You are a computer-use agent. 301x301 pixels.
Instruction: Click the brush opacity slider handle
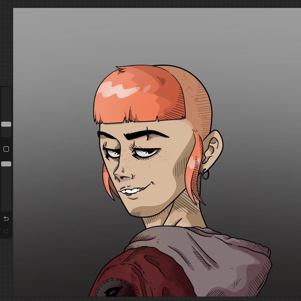click(x=6, y=164)
